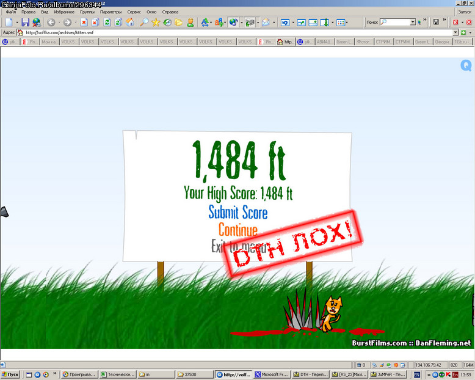475x380 pixels.
Task: Click the light-blue Q icon in game
Action: pyautogui.click(x=466, y=65)
